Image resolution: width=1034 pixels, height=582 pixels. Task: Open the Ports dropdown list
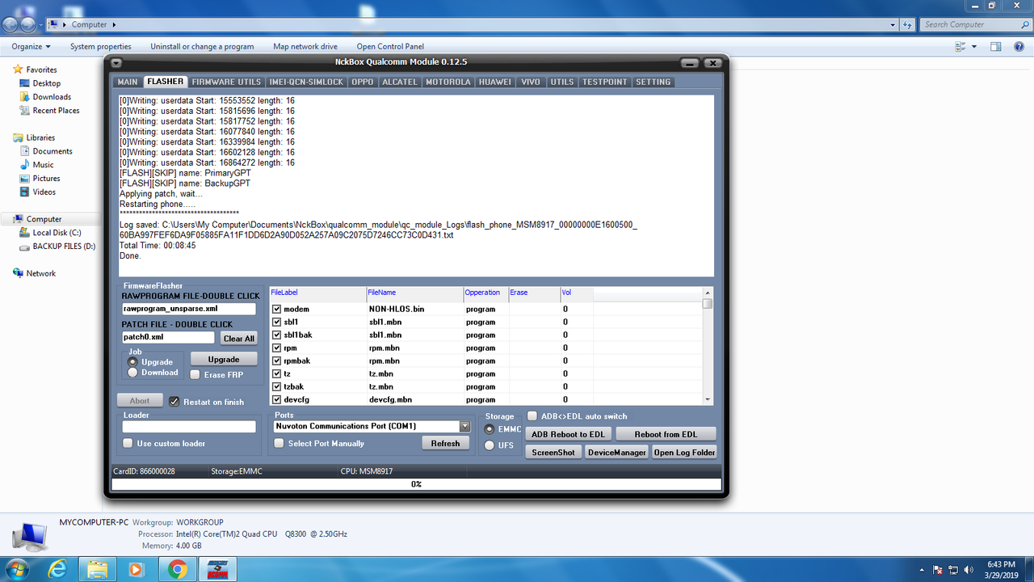point(464,426)
